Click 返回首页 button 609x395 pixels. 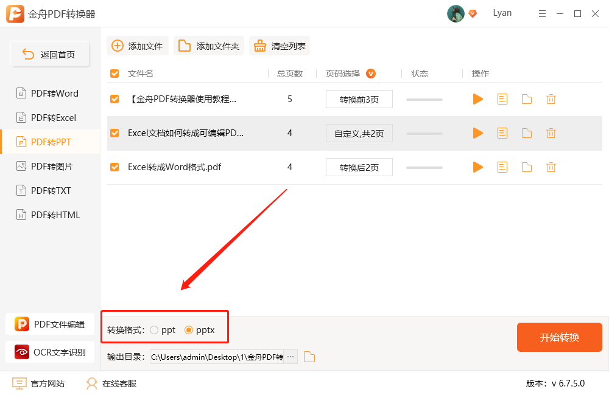coord(50,54)
